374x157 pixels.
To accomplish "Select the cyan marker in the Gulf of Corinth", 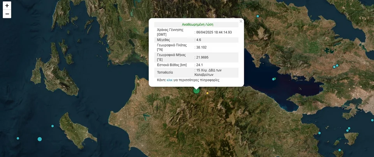I will point(273,79).
